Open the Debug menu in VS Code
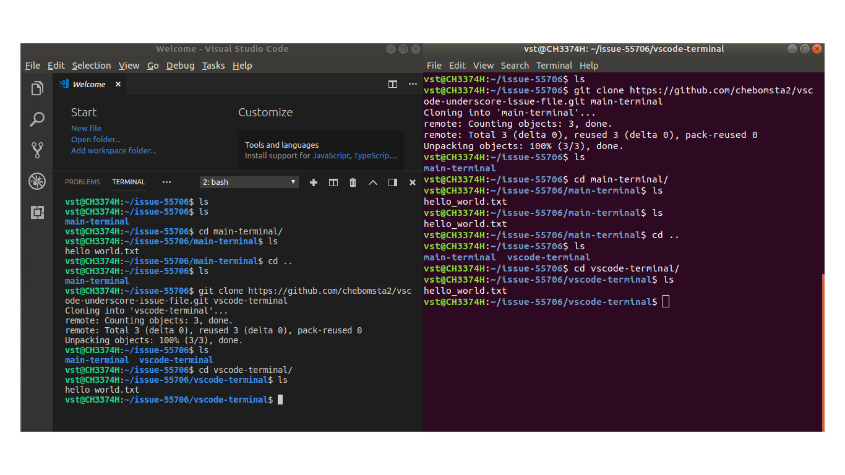This screenshot has width=845, height=475. click(180, 65)
